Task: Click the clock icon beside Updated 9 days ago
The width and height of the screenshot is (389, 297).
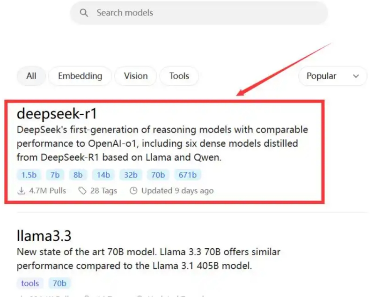Action: pos(133,191)
